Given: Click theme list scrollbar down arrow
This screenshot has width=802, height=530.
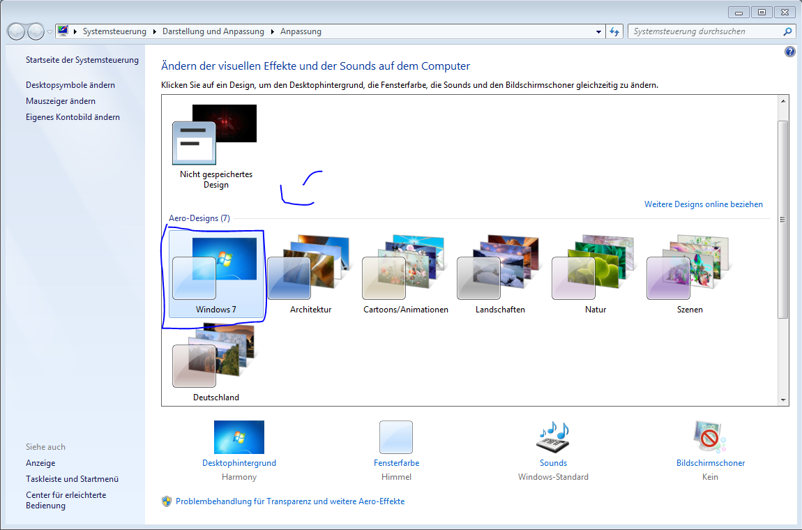Looking at the screenshot, I should [x=783, y=400].
